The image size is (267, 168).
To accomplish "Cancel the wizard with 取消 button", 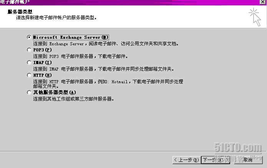I will (x=248, y=160).
